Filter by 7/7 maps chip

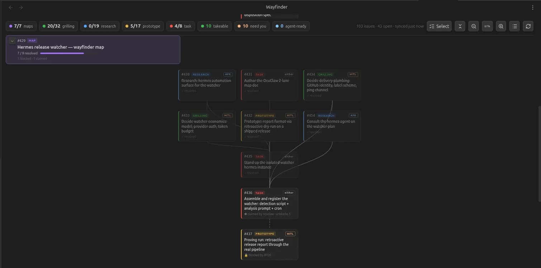point(21,26)
